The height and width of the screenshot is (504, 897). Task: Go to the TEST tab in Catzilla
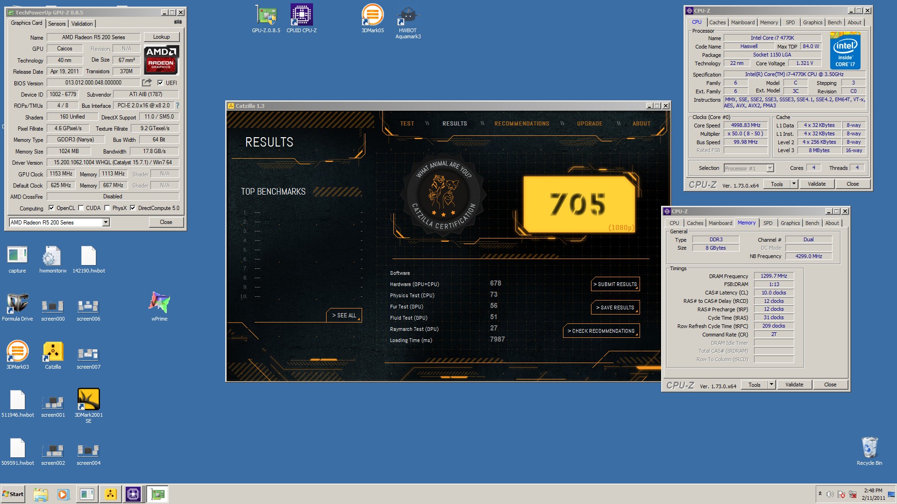point(407,124)
